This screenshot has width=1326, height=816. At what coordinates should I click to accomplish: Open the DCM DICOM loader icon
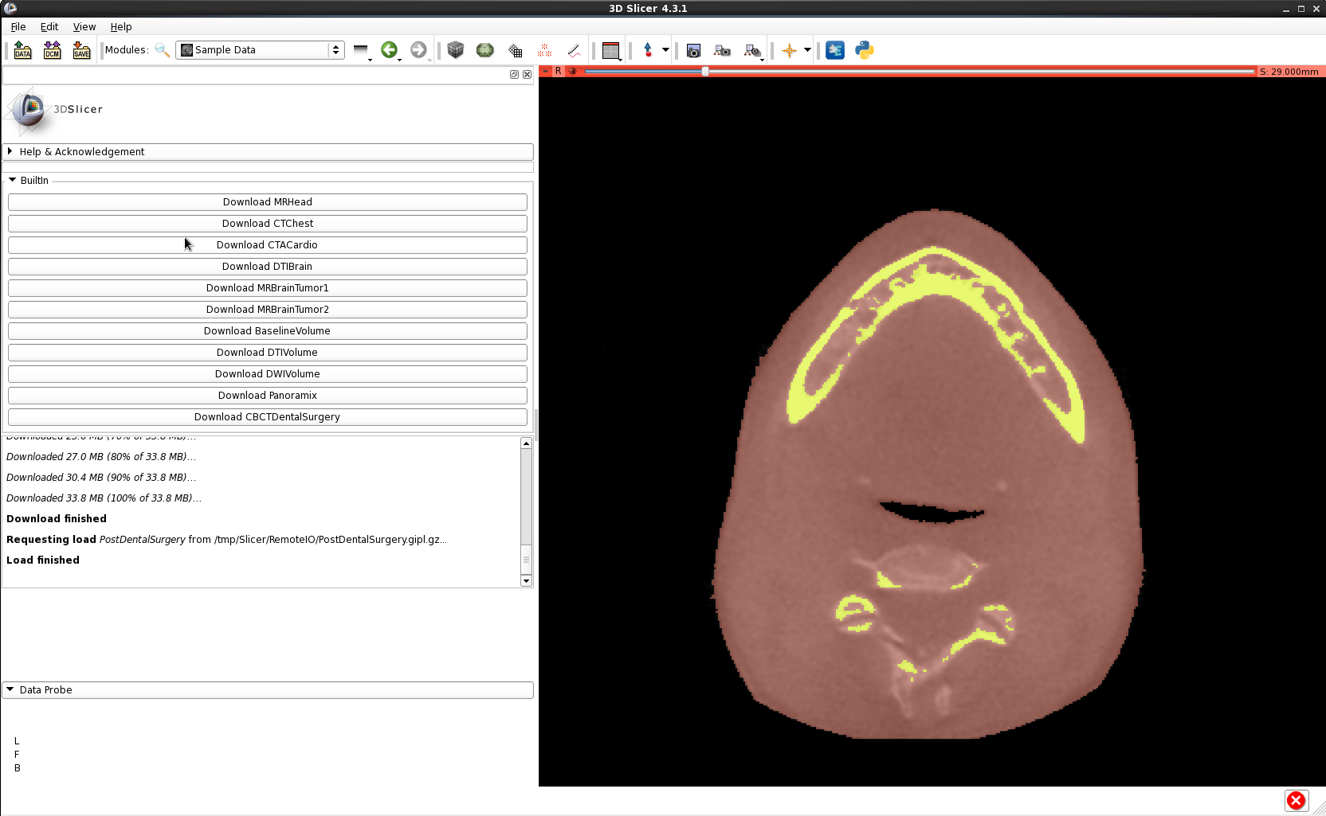(x=52, y=50)
